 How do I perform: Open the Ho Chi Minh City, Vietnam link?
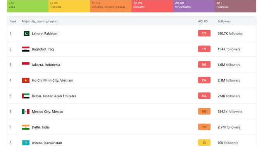click(52, 80)
